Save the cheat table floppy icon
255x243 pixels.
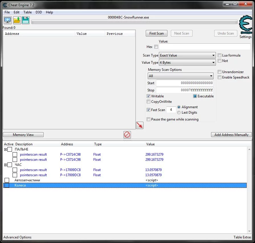click(x=26, y=20)
